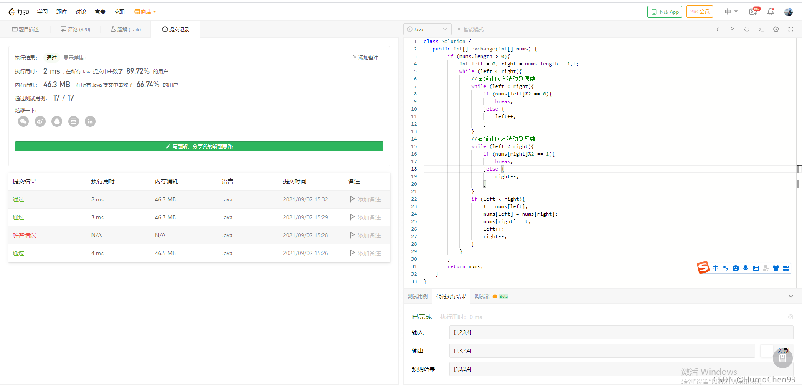Select 代码执行结果 tab
Viewport: 802px width, 387px height.
tap(451, 296)
